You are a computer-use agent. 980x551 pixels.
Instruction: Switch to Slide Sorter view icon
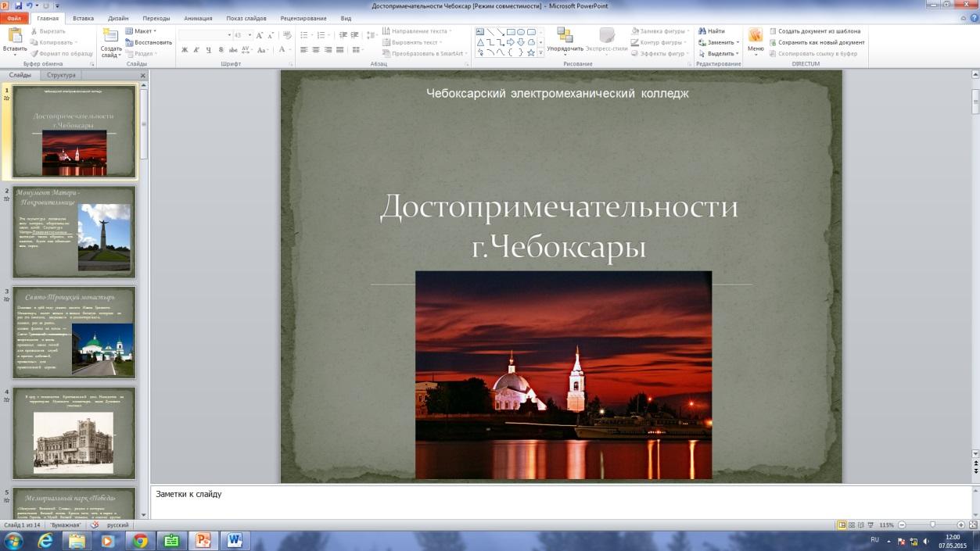click(852, 525)
